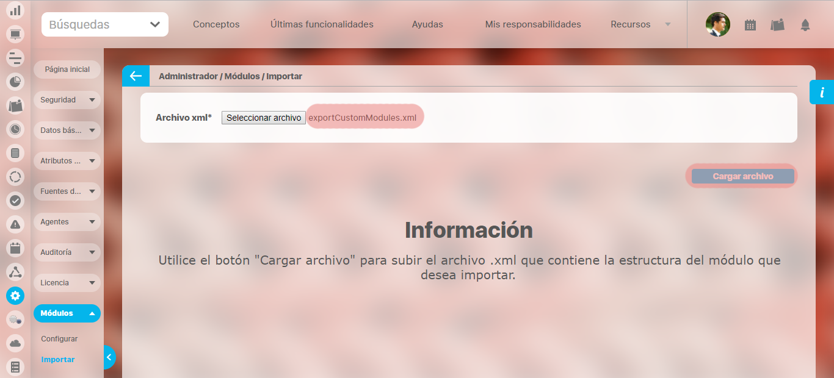
Task: Open the Conceptos menu item
Action: 216,24
